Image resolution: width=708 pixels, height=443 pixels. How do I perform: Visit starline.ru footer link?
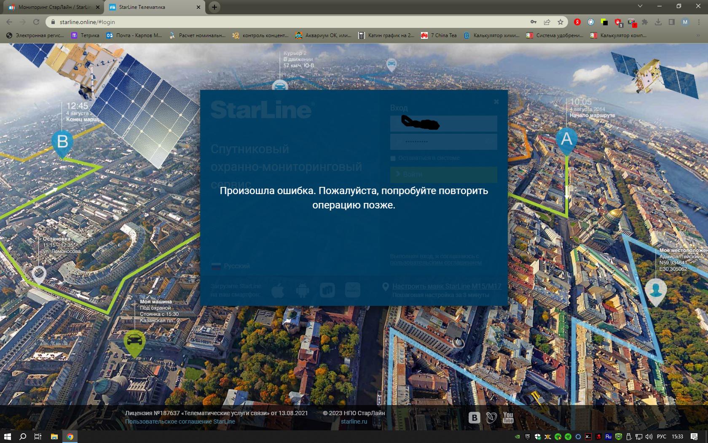pyautogui.click(x=354, y=421)
